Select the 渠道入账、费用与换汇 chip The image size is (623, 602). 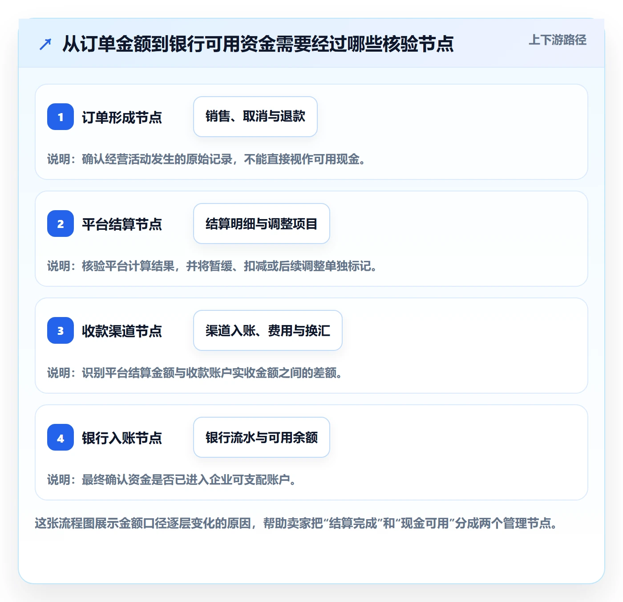coord(268,330)
